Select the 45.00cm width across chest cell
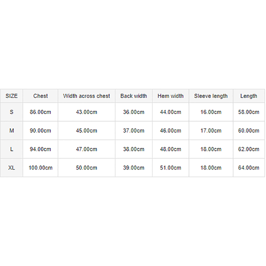Screen dimensions: 266x266 [86, 131]
